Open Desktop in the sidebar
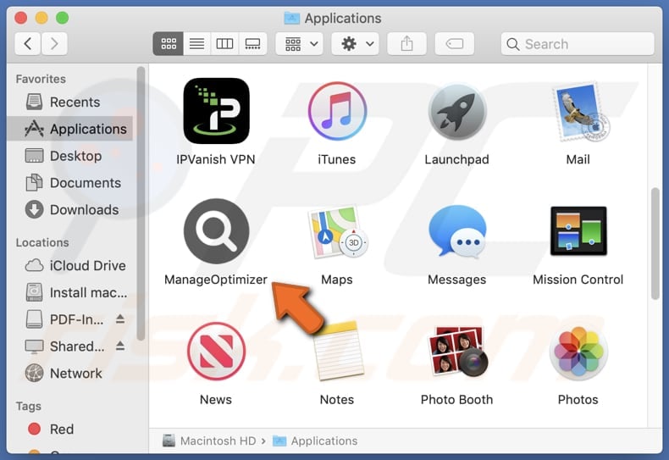This screenshot has width=669, height=460. coord(71,156)
